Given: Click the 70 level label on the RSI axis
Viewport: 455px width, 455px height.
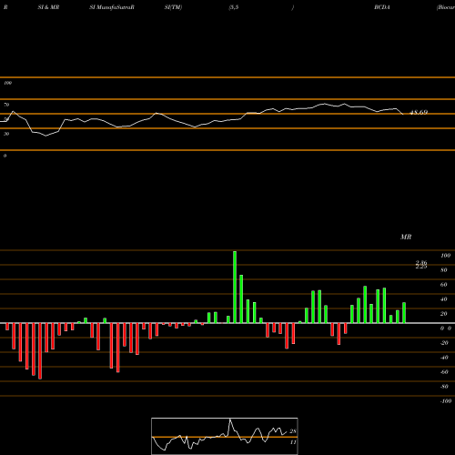Looking at the screenshot, I should pyautogui.click(x=6, y=105).
